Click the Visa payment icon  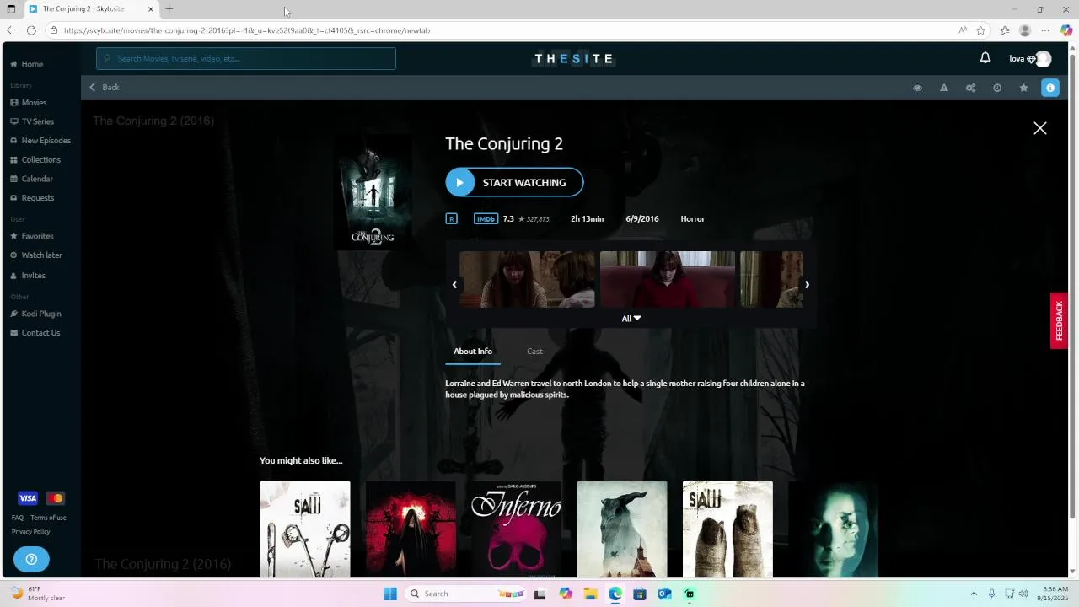click(28, 498)
